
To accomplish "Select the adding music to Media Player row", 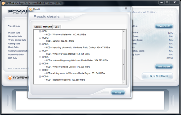I will pyautogui.click(x=76, y=73).
